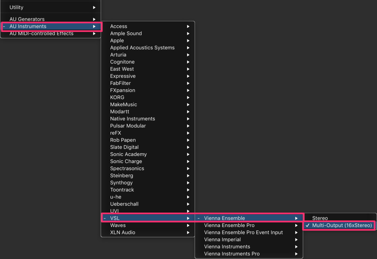Open the Waves submenu
The image size is (377, 259).
click(x=148, y=225)
